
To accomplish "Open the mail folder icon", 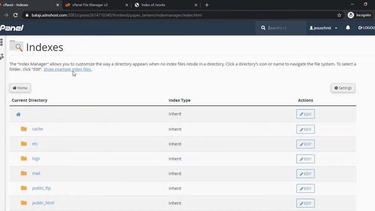I will [23, 173].
